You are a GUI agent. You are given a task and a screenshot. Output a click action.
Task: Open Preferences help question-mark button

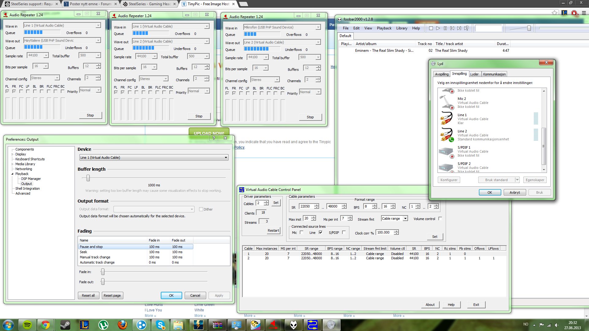pyautogui.click(x=214, y=138)
